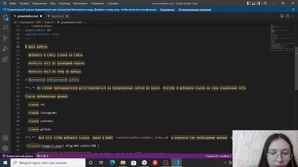The height and width of the screenshot is (167, 298).
Task: Click the editor minimap
Action: pyautogui.click(x=282, y=38)
